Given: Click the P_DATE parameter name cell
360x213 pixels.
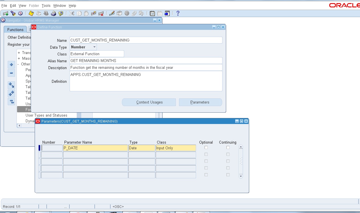Looking at the screenshot, I should coord(95,148).
